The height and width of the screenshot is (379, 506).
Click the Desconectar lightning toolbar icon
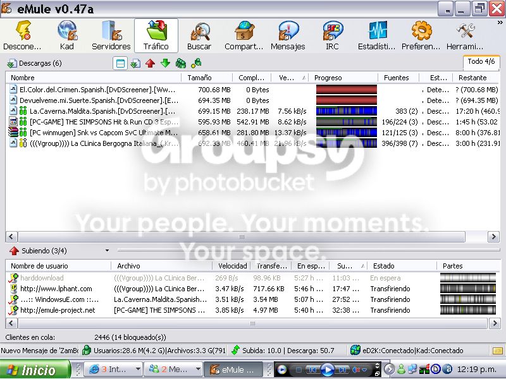pyautogui.click(x=22, y=35)
